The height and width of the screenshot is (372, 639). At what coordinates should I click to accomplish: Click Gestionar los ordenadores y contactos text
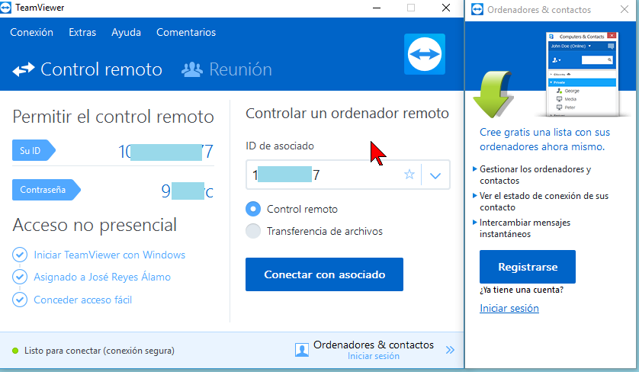tap(535, 175)
